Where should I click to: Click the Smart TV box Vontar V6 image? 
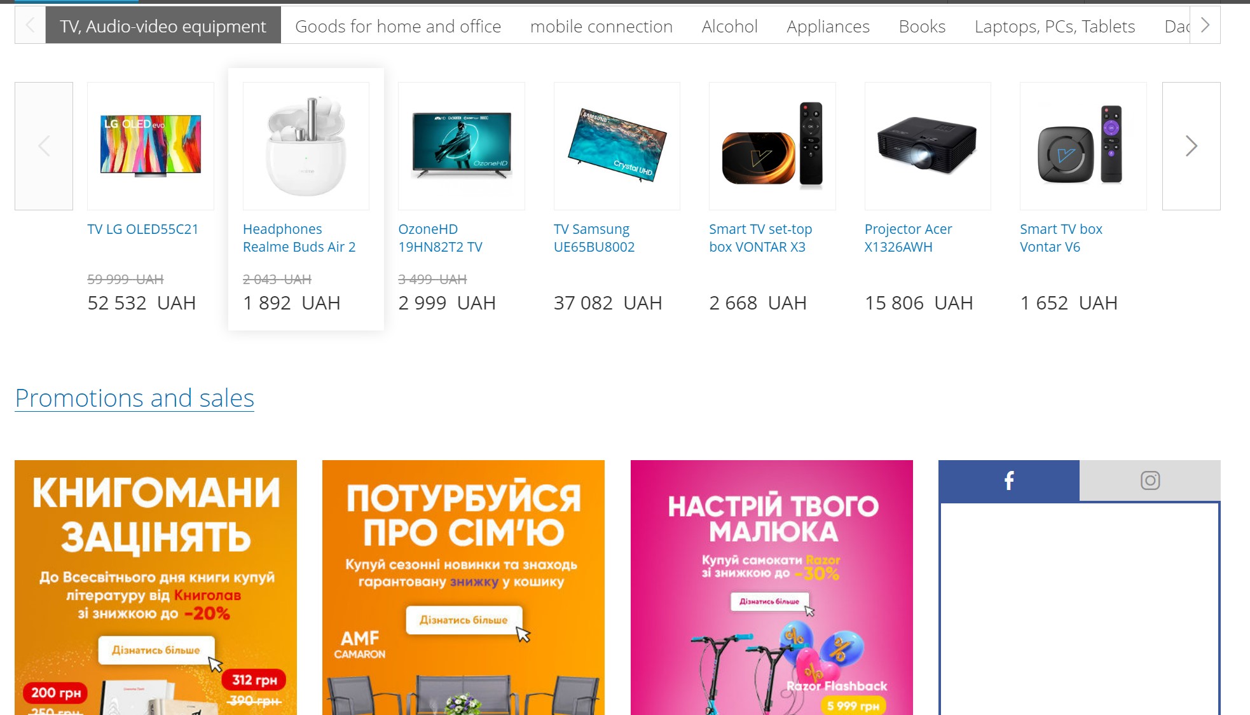click(x=1083, y=146)
